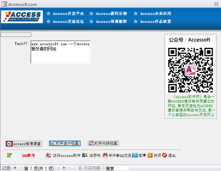Open Access企业应用 link
The height and width of the screenshot is (171, 221).
(x=156, y=14)
